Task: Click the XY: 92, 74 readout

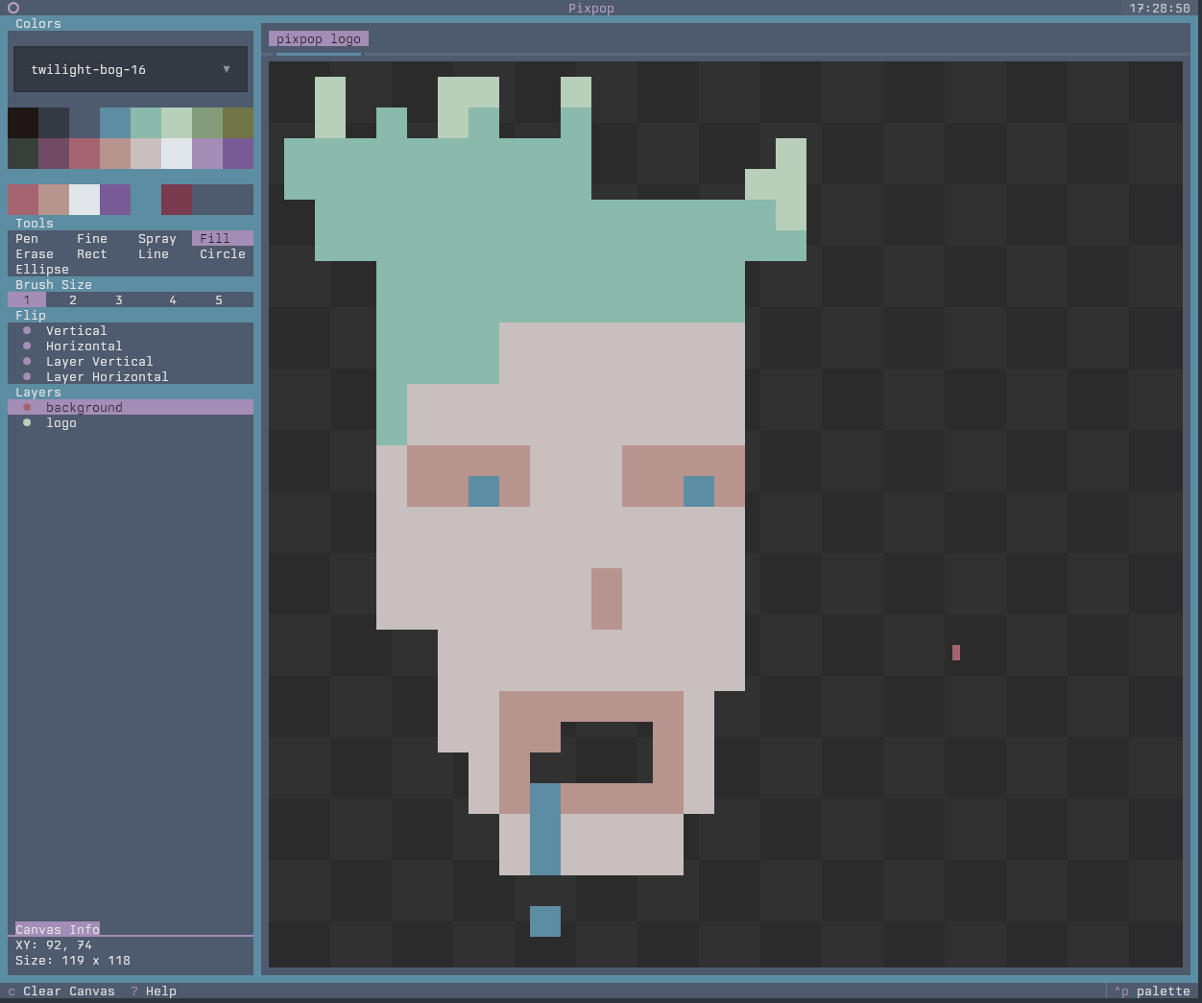Action: (x=54, y=944)
